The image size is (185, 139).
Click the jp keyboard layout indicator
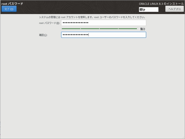149,10
